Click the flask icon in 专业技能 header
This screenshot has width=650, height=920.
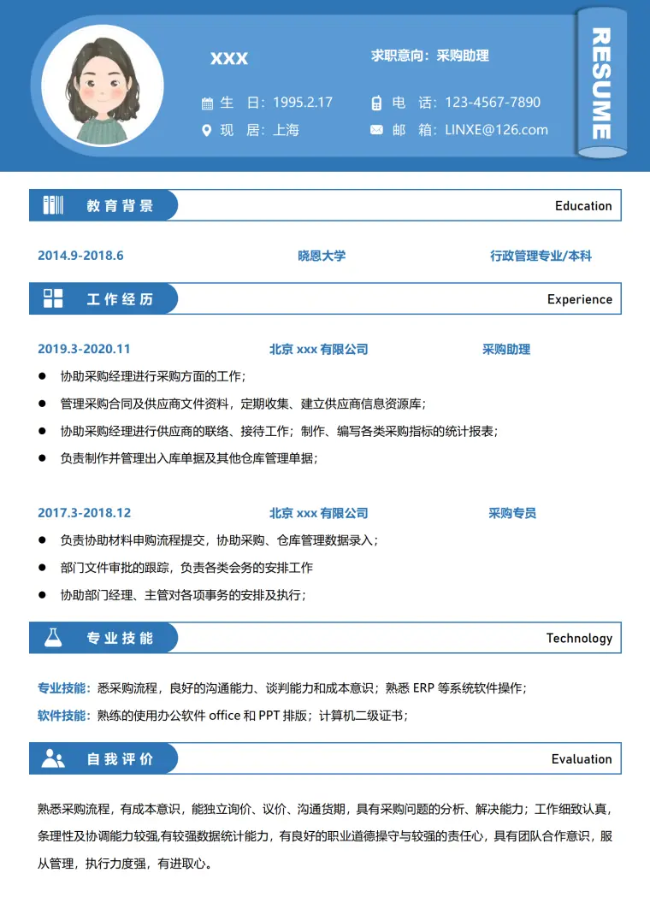(53, 637)
